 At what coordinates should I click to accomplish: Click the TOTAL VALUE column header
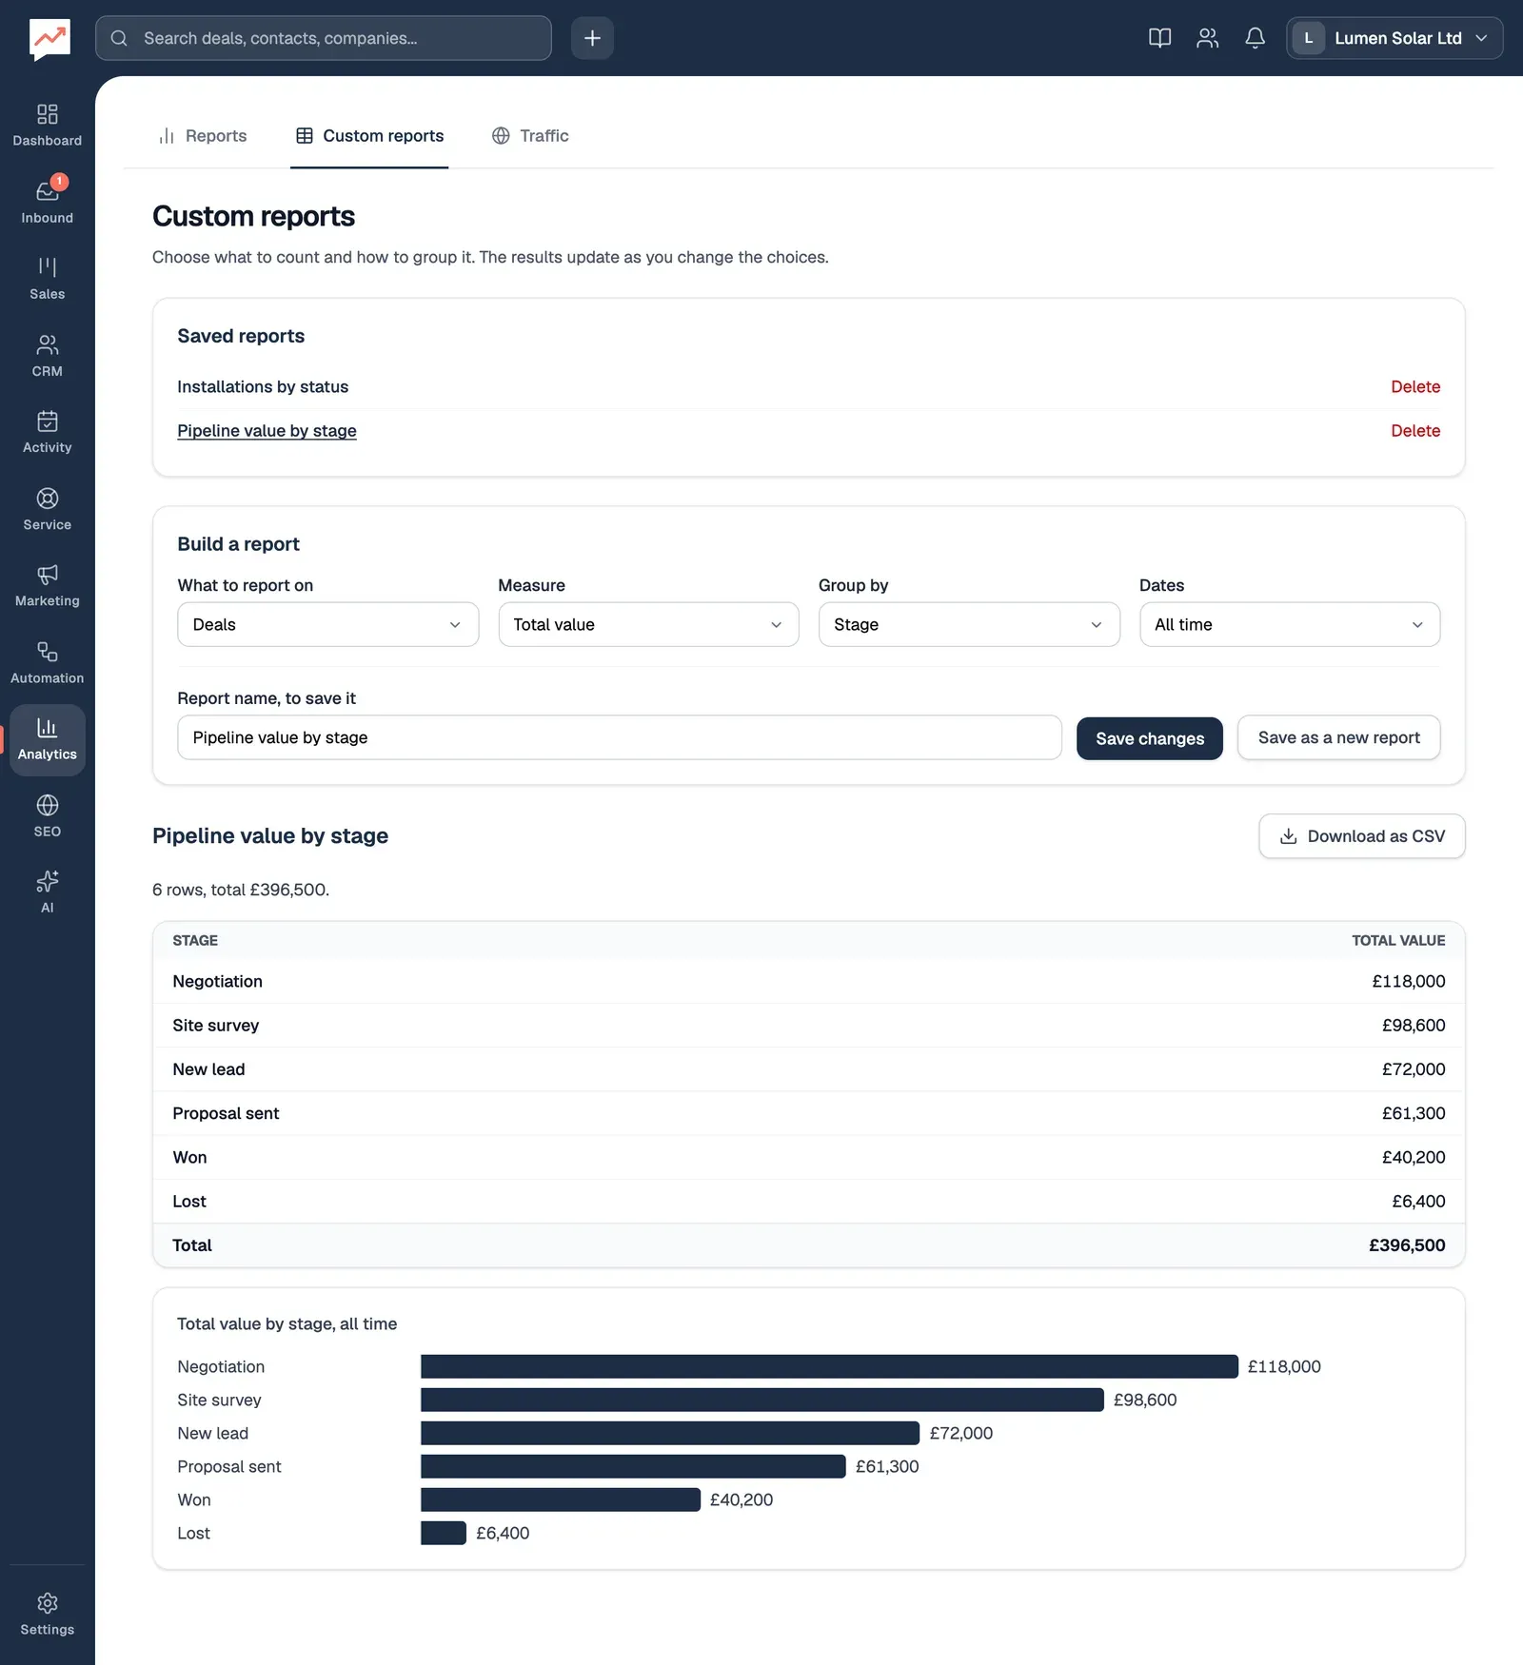click(1398, 940)
